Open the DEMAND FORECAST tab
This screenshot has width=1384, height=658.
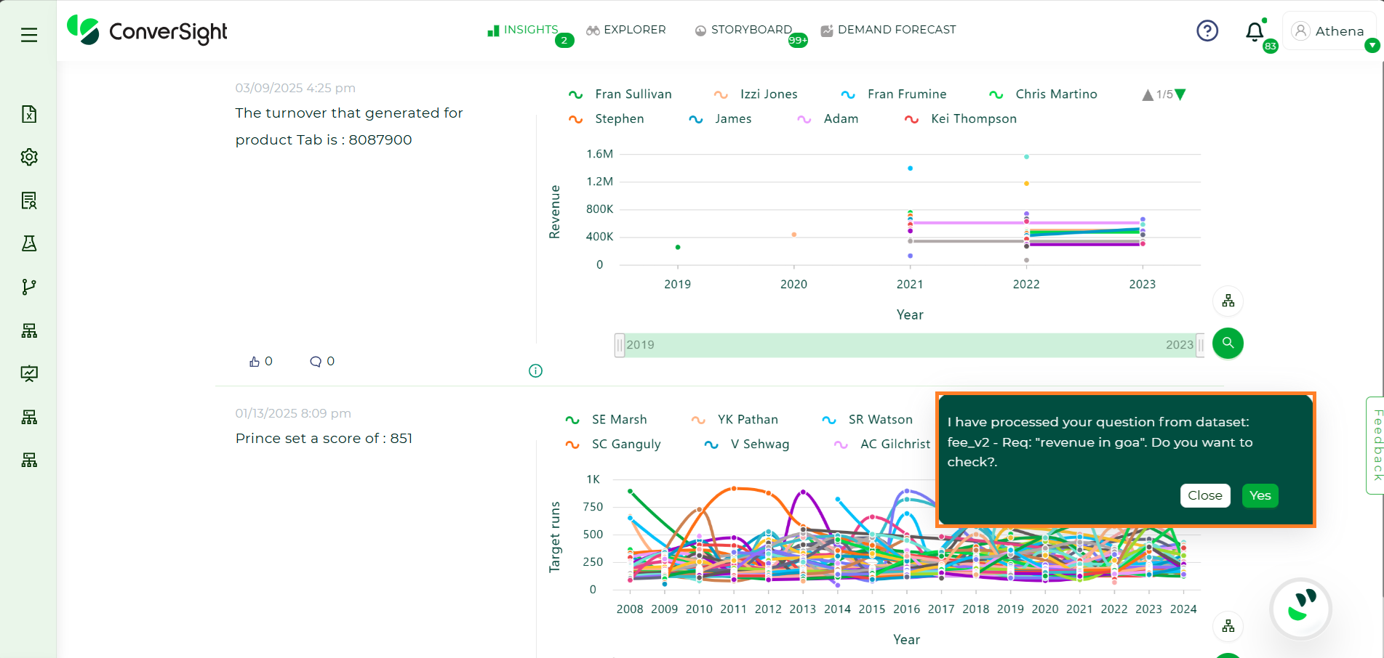(888, 30)
